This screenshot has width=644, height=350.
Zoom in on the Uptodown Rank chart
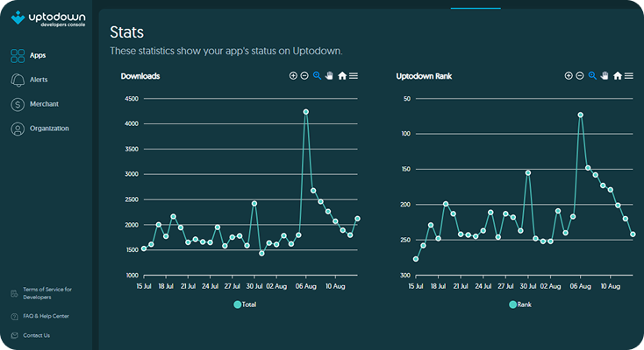569,76
